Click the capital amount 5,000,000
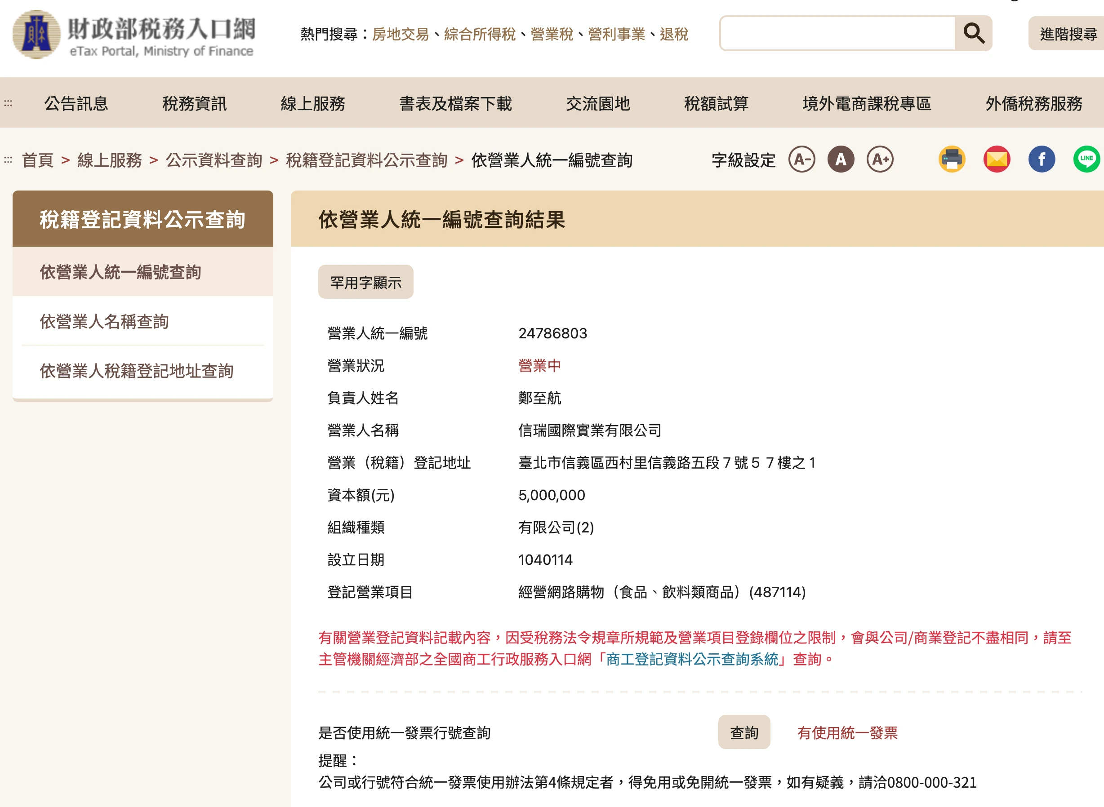Viewport: 1104px width, 807px height. click(552, 495)
